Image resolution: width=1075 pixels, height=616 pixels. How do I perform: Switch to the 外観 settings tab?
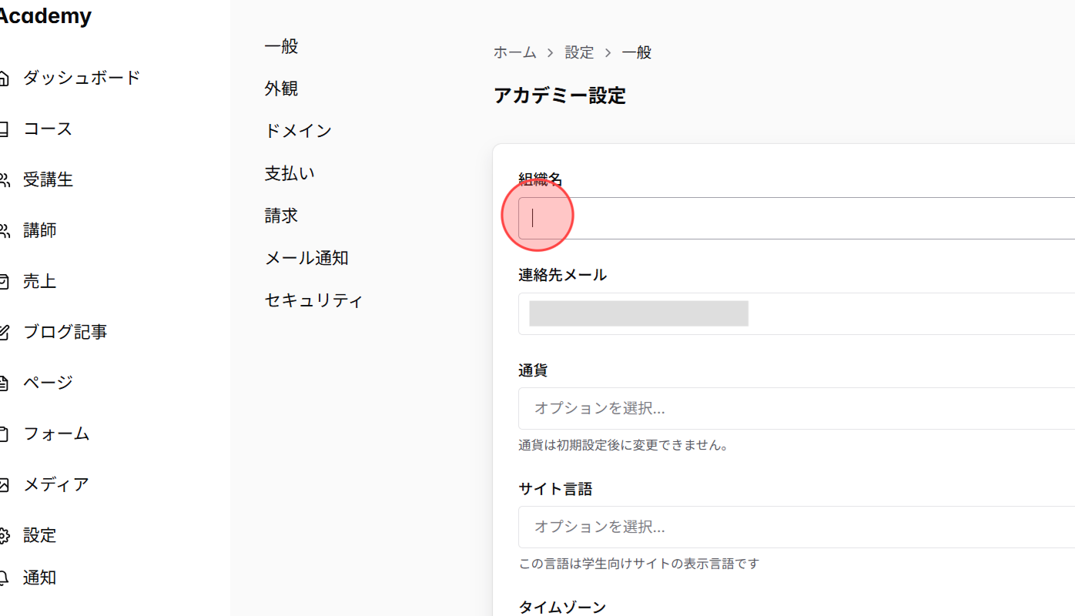(x=282, y=88)
